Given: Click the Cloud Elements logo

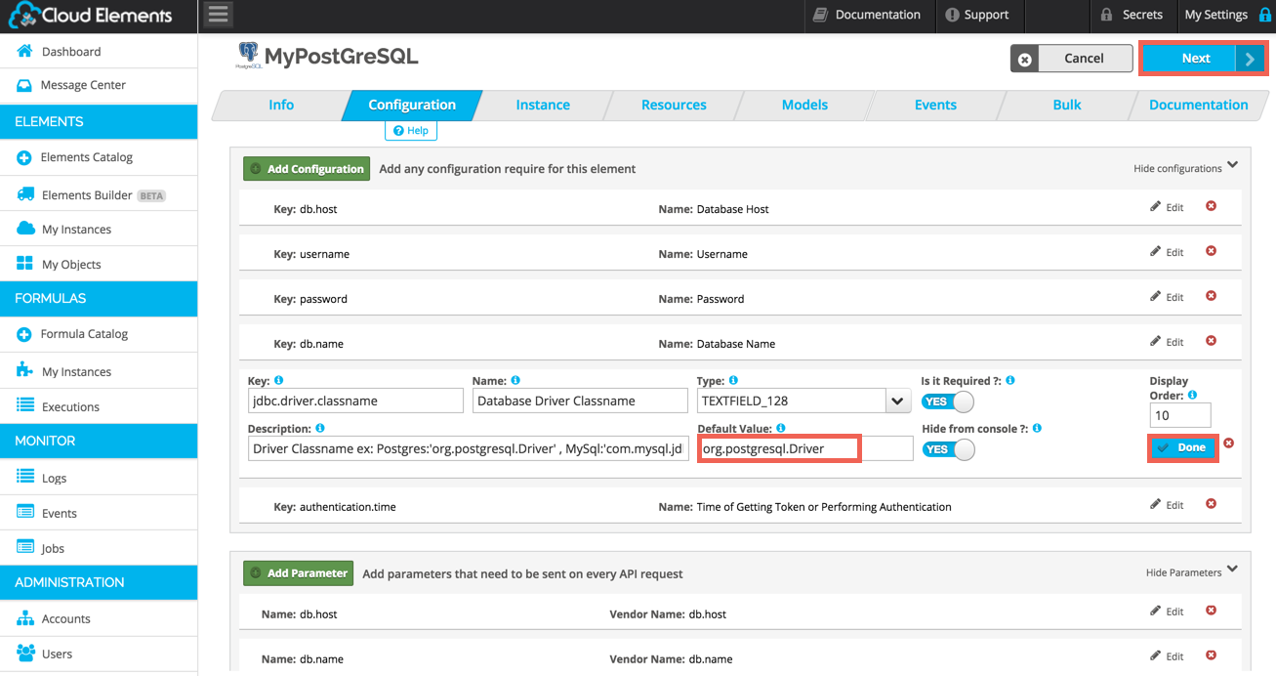Looking at the screenshot, I should coord(91,16).
